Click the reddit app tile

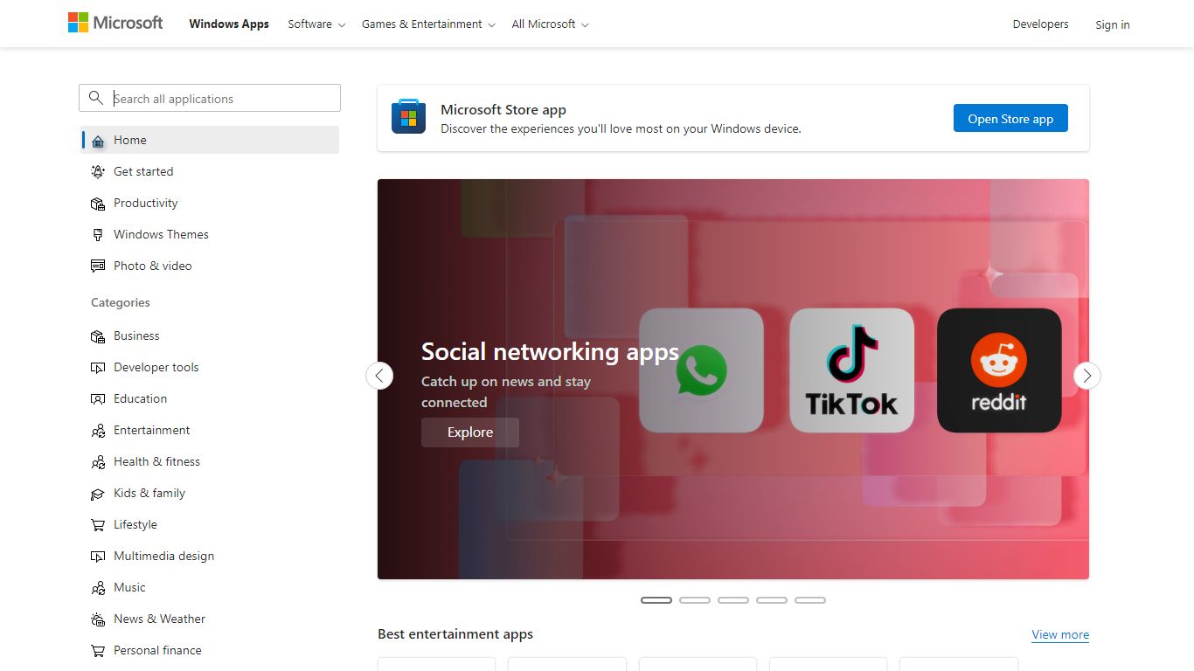tap(999, 370)
